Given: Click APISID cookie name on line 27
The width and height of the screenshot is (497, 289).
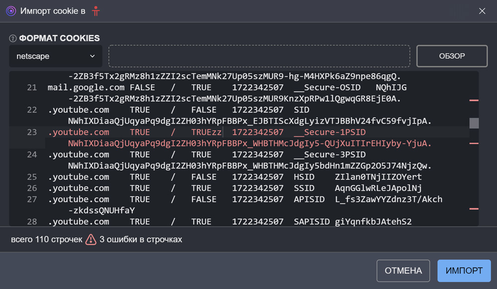Looking at the screenshot, I should click(309, 199).
